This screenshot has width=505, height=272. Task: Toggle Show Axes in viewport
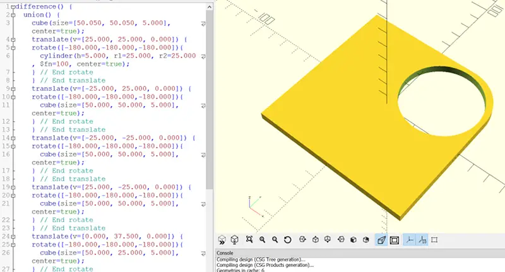coord(409,240)
